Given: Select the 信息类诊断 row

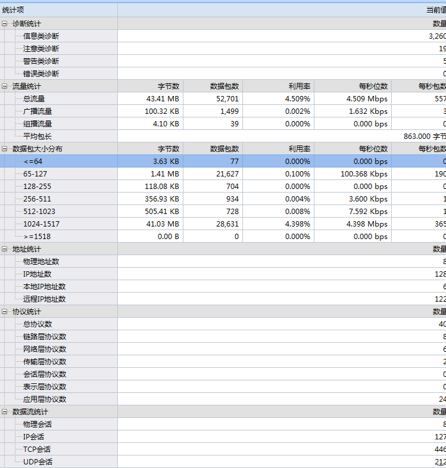Looking at the screenshot, I should (x=223, y=36).
